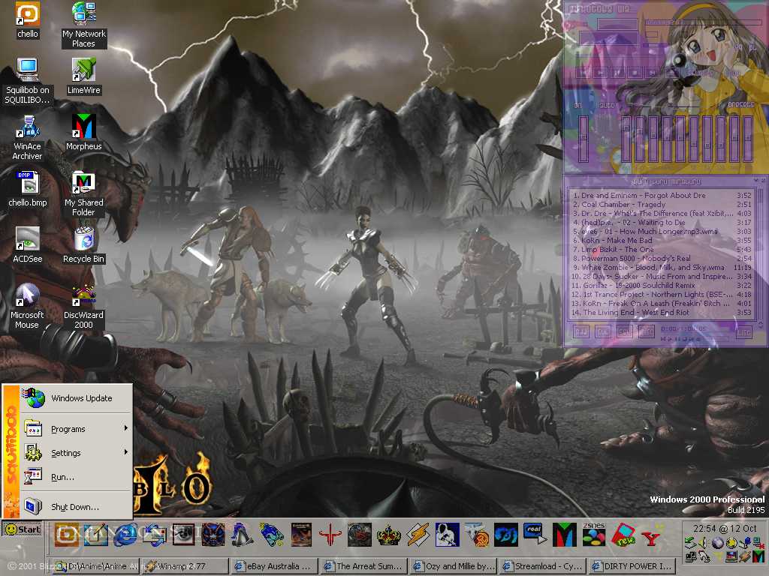Expand the Programs submenu arrow
The height and width of the screenshot is (576, 769).
tap(126, 428)
